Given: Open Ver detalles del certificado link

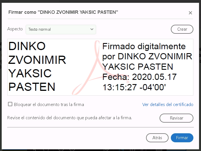Looking at the screenshot, I should 168,104.
